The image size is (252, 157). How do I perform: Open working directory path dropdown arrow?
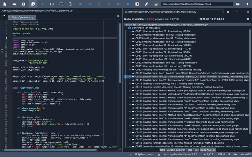[232, 4]
